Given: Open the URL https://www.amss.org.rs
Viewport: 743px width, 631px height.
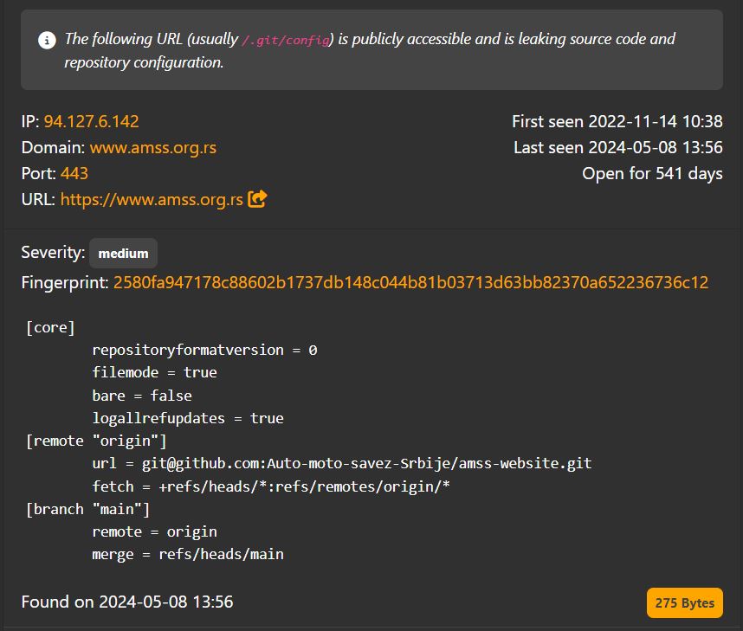Looking at the screenshot, I should [x=152, y=199].
